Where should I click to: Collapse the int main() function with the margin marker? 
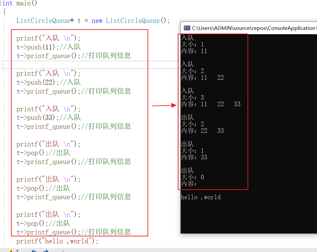coord(1,3)
